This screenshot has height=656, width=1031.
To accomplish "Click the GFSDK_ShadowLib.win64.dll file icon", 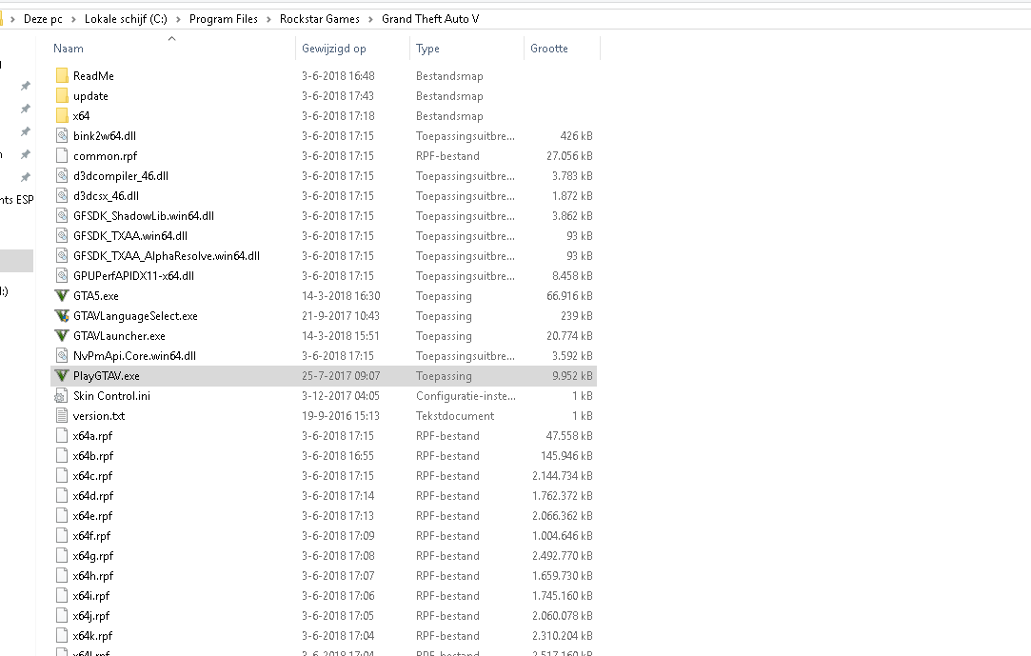I will tap(62, 215).
